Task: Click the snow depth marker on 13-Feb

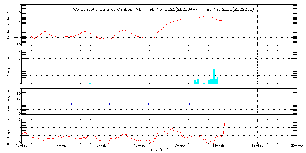Action: (x=32, y=104)
